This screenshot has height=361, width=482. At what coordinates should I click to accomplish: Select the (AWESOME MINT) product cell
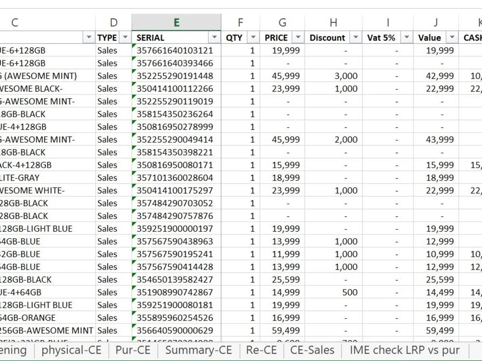[48, 76]
